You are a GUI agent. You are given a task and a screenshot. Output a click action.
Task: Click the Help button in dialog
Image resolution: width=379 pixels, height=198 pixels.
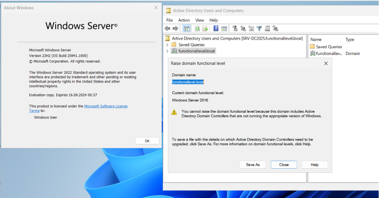tap(315, 165)
